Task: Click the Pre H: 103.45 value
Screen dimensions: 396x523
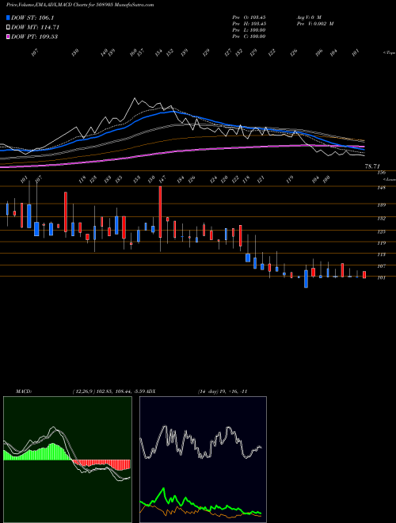Action: tap(249, 24)
